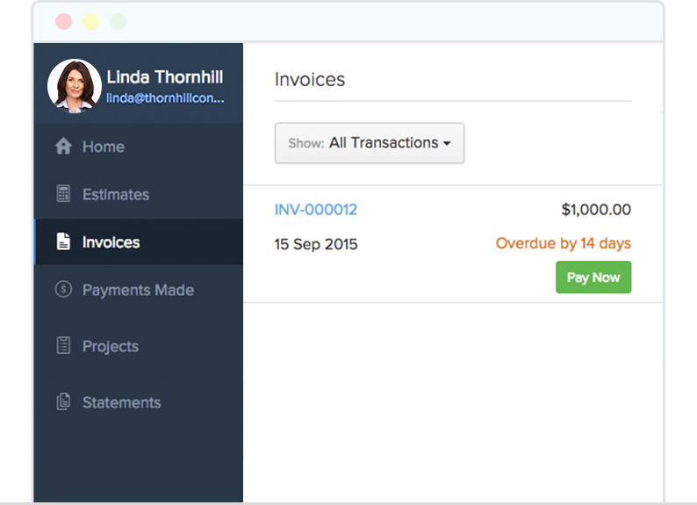Open the Statements sidebar item
The image size is (697, 505).
tap(121, 402)
